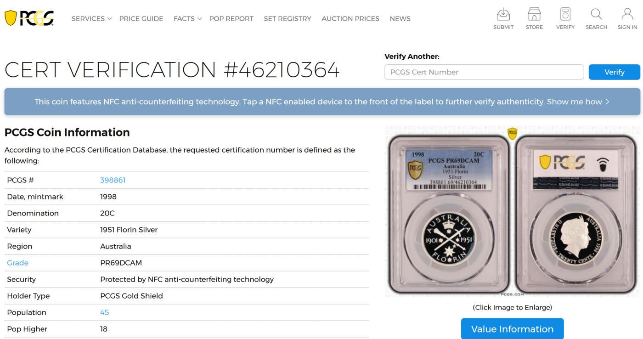Open PCGS number 398861 link
643x339 pixels.
[x=113, y=180]
